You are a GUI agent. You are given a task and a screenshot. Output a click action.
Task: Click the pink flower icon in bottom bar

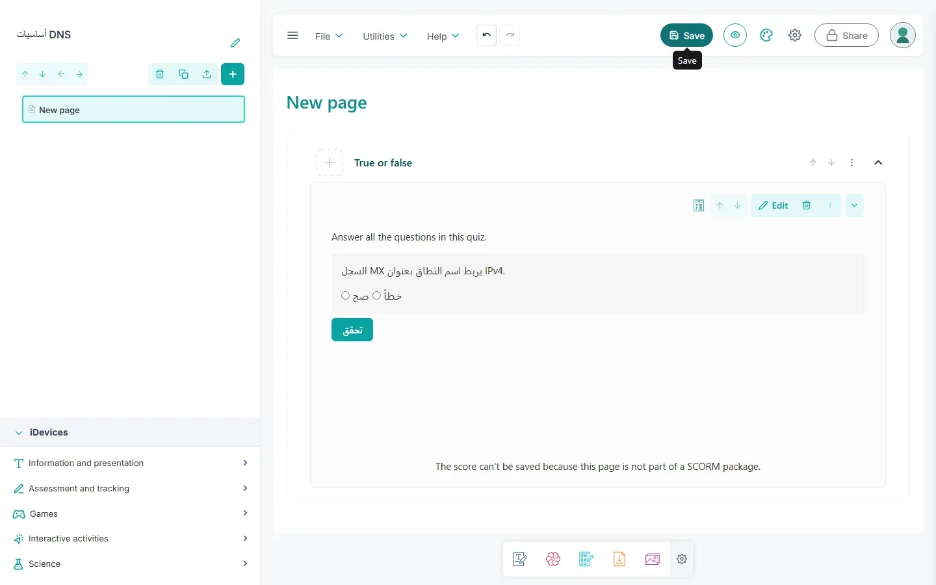553,559
